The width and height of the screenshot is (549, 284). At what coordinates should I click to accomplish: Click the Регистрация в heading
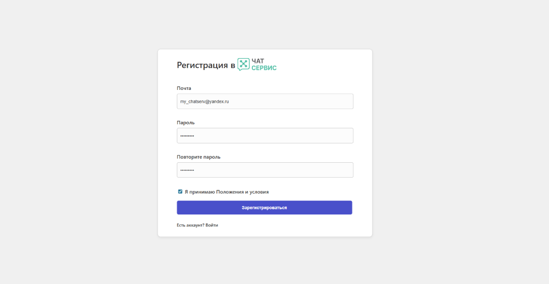click(206, 65)
